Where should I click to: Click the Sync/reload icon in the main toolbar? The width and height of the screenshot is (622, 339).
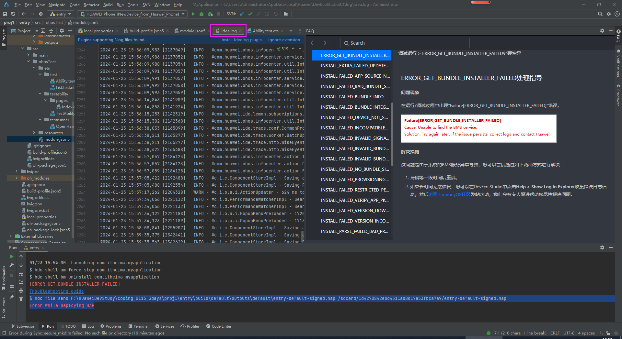click(x=13, y=14)
